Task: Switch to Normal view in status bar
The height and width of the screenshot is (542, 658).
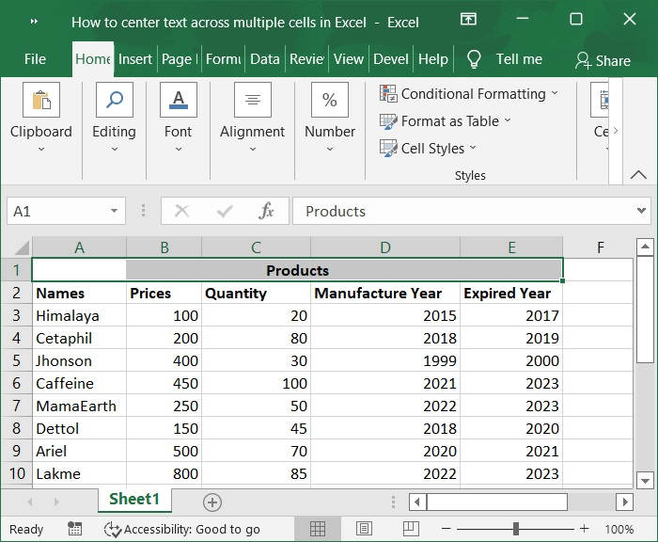Action: (318, 529)
